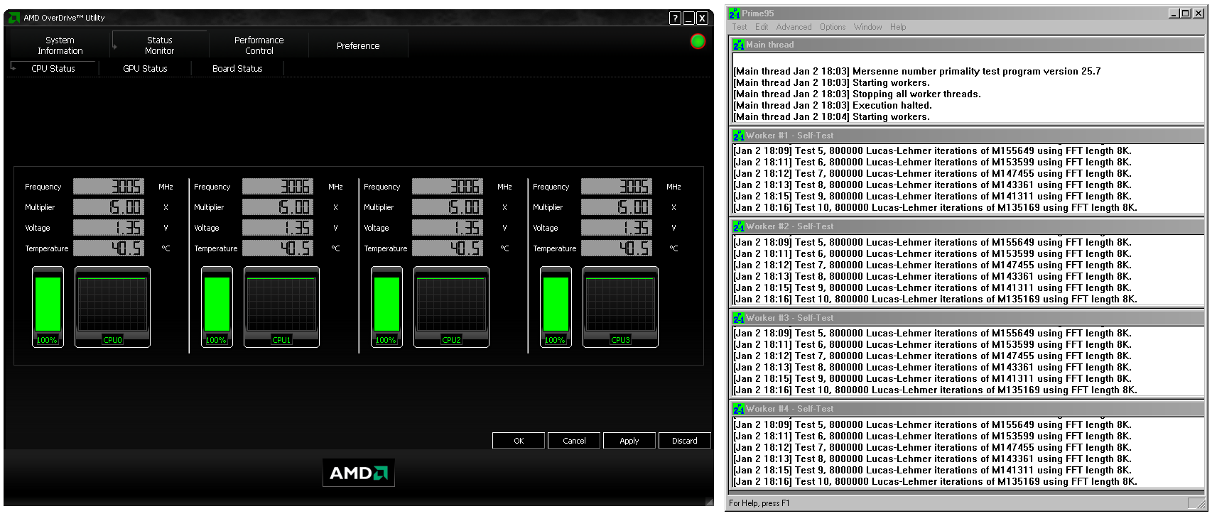
Task: Click the CPU1 frequency value 3006
Action: pos(278,187)
